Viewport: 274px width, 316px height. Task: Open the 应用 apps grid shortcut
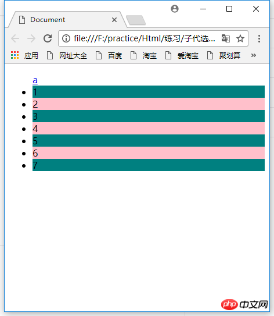[x=24, y=55]
